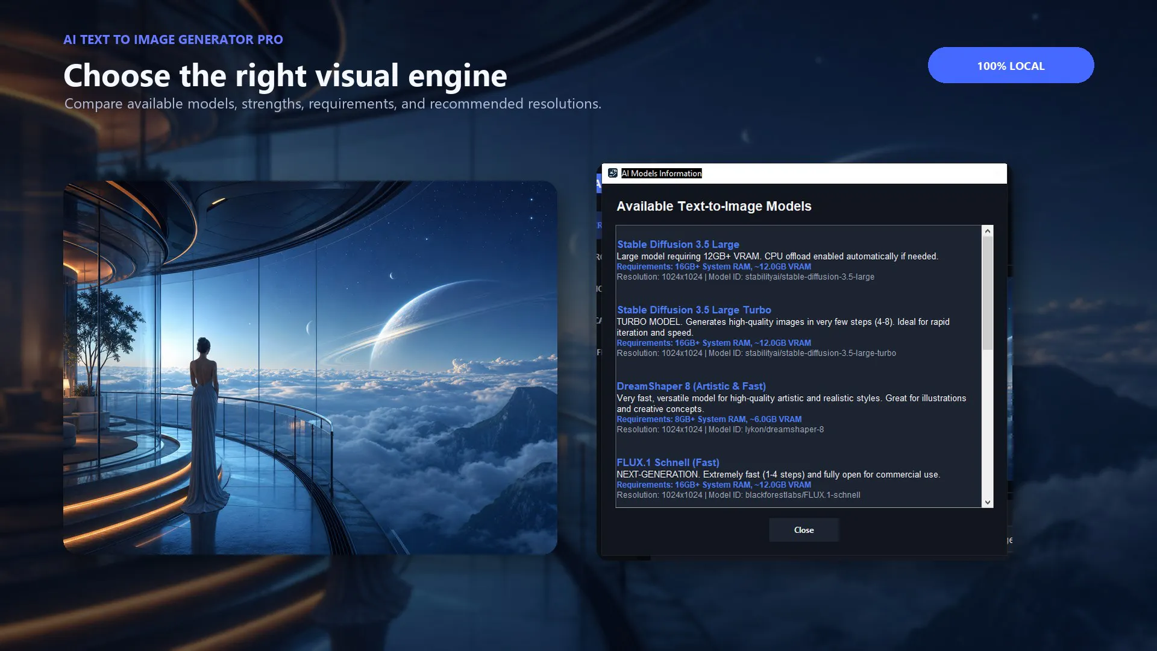Select the Stable Diffusion 3.5 Large Turbo heading
Viewport: 1157px width, 651px height.
(x=694, y=310)
